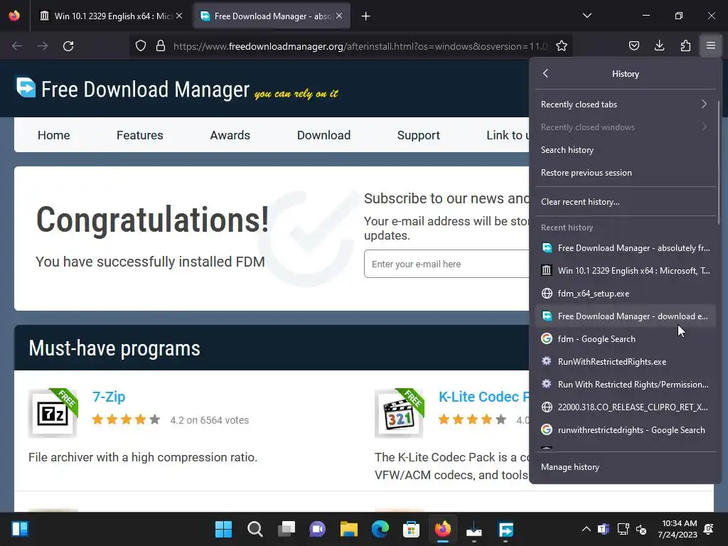This screenshot has height=546, width=728.
Task: Open the notification center bell icon
Action: (x=709, y=529)
